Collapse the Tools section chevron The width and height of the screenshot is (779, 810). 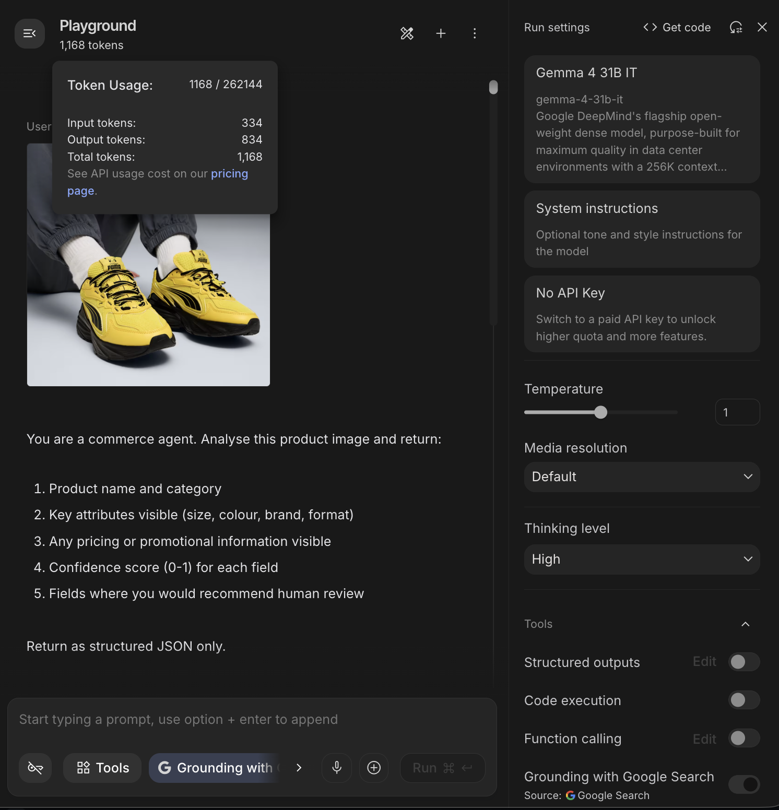745,624
